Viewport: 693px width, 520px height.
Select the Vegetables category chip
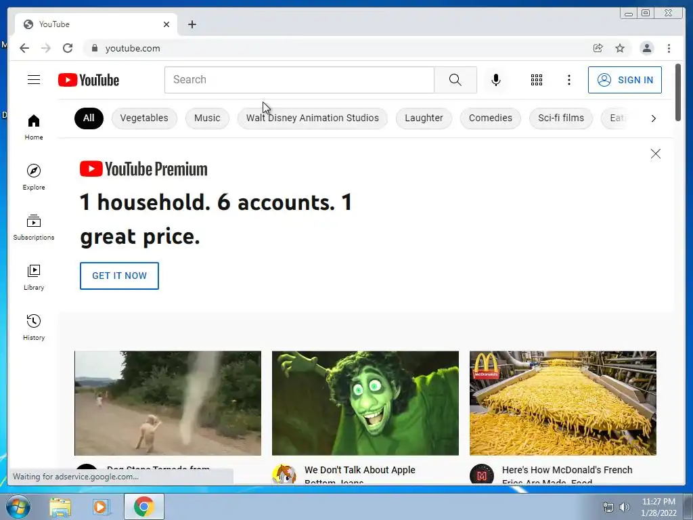(x=144, y=118)
